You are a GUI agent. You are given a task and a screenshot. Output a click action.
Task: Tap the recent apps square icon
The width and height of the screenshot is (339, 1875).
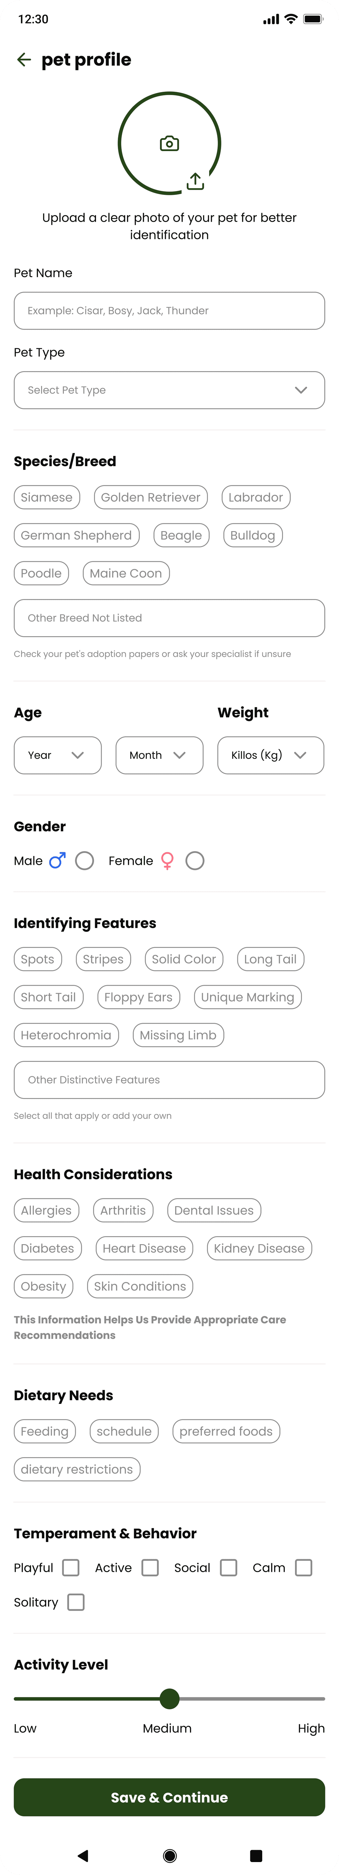(x=255, y=1855)
